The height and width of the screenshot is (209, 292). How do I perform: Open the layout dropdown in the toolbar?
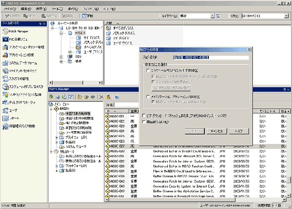(212, 16)
